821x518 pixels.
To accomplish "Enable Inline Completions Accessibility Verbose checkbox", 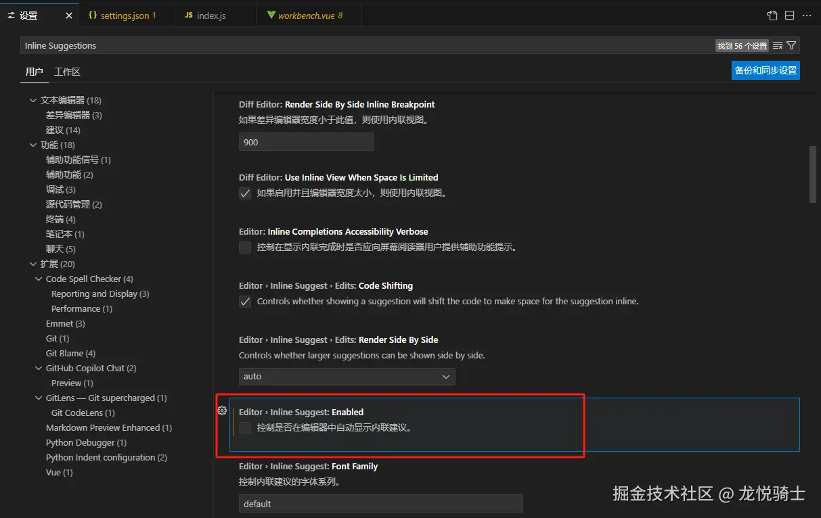I will (245, 248).
